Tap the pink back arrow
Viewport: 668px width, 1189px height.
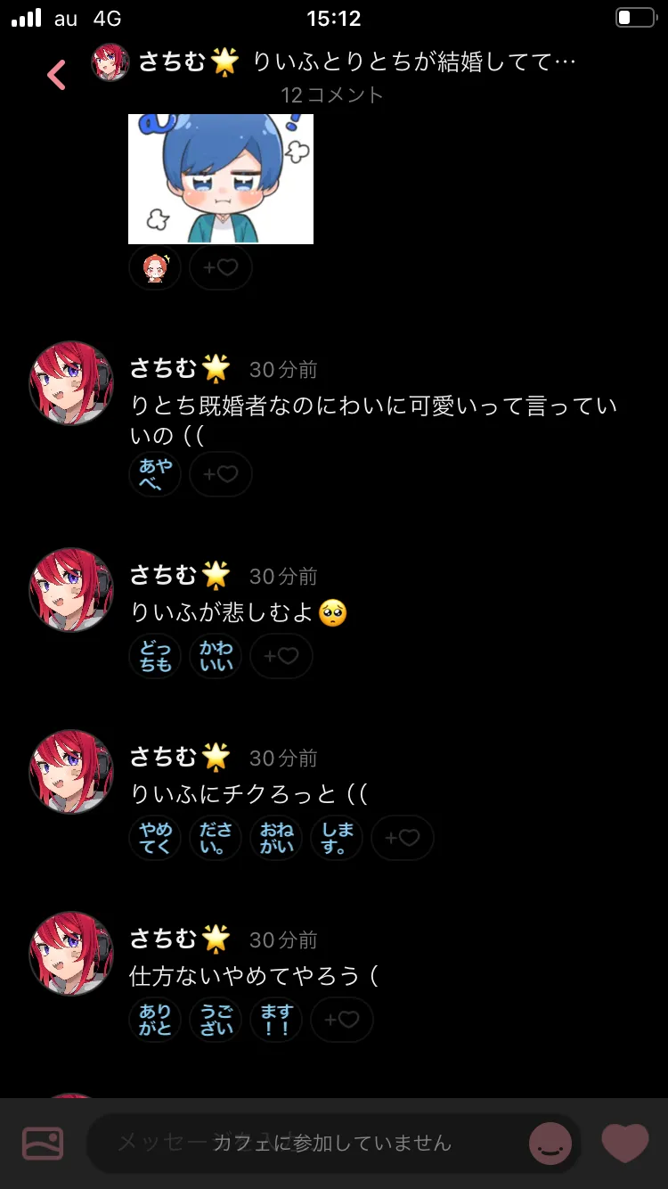56,75
